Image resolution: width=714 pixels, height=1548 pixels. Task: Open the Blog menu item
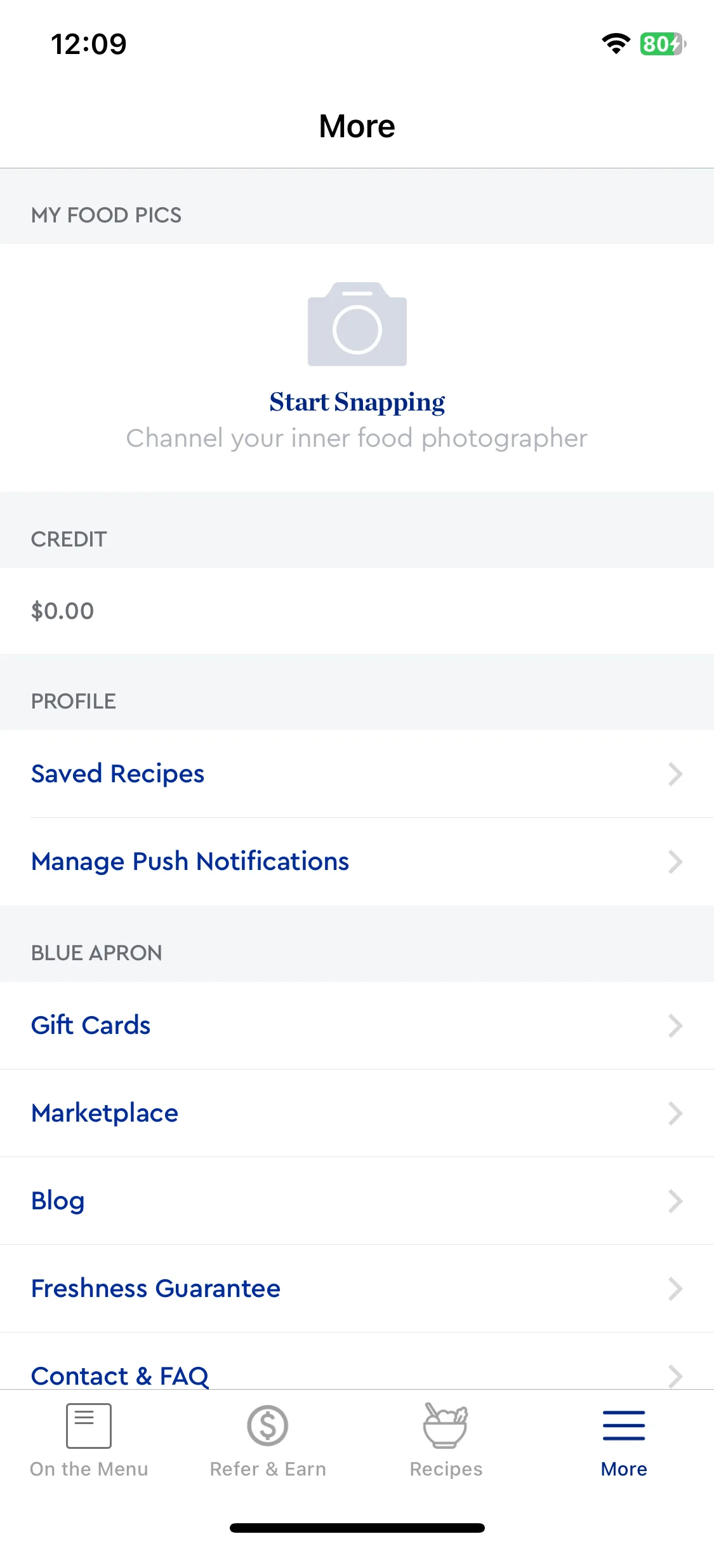click(357, 1201)
